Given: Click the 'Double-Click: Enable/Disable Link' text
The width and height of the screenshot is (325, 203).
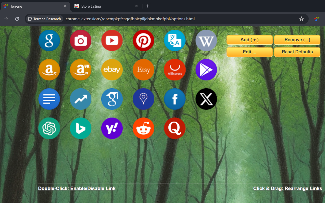Looking at the screenshot, I should point(77,189).
